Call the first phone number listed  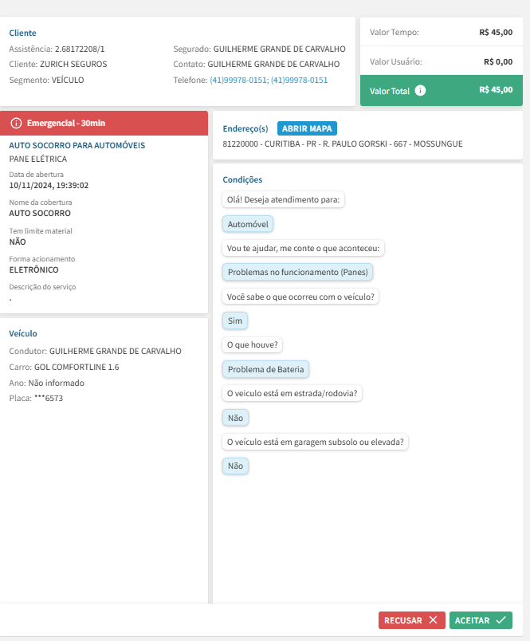(238, 80)
